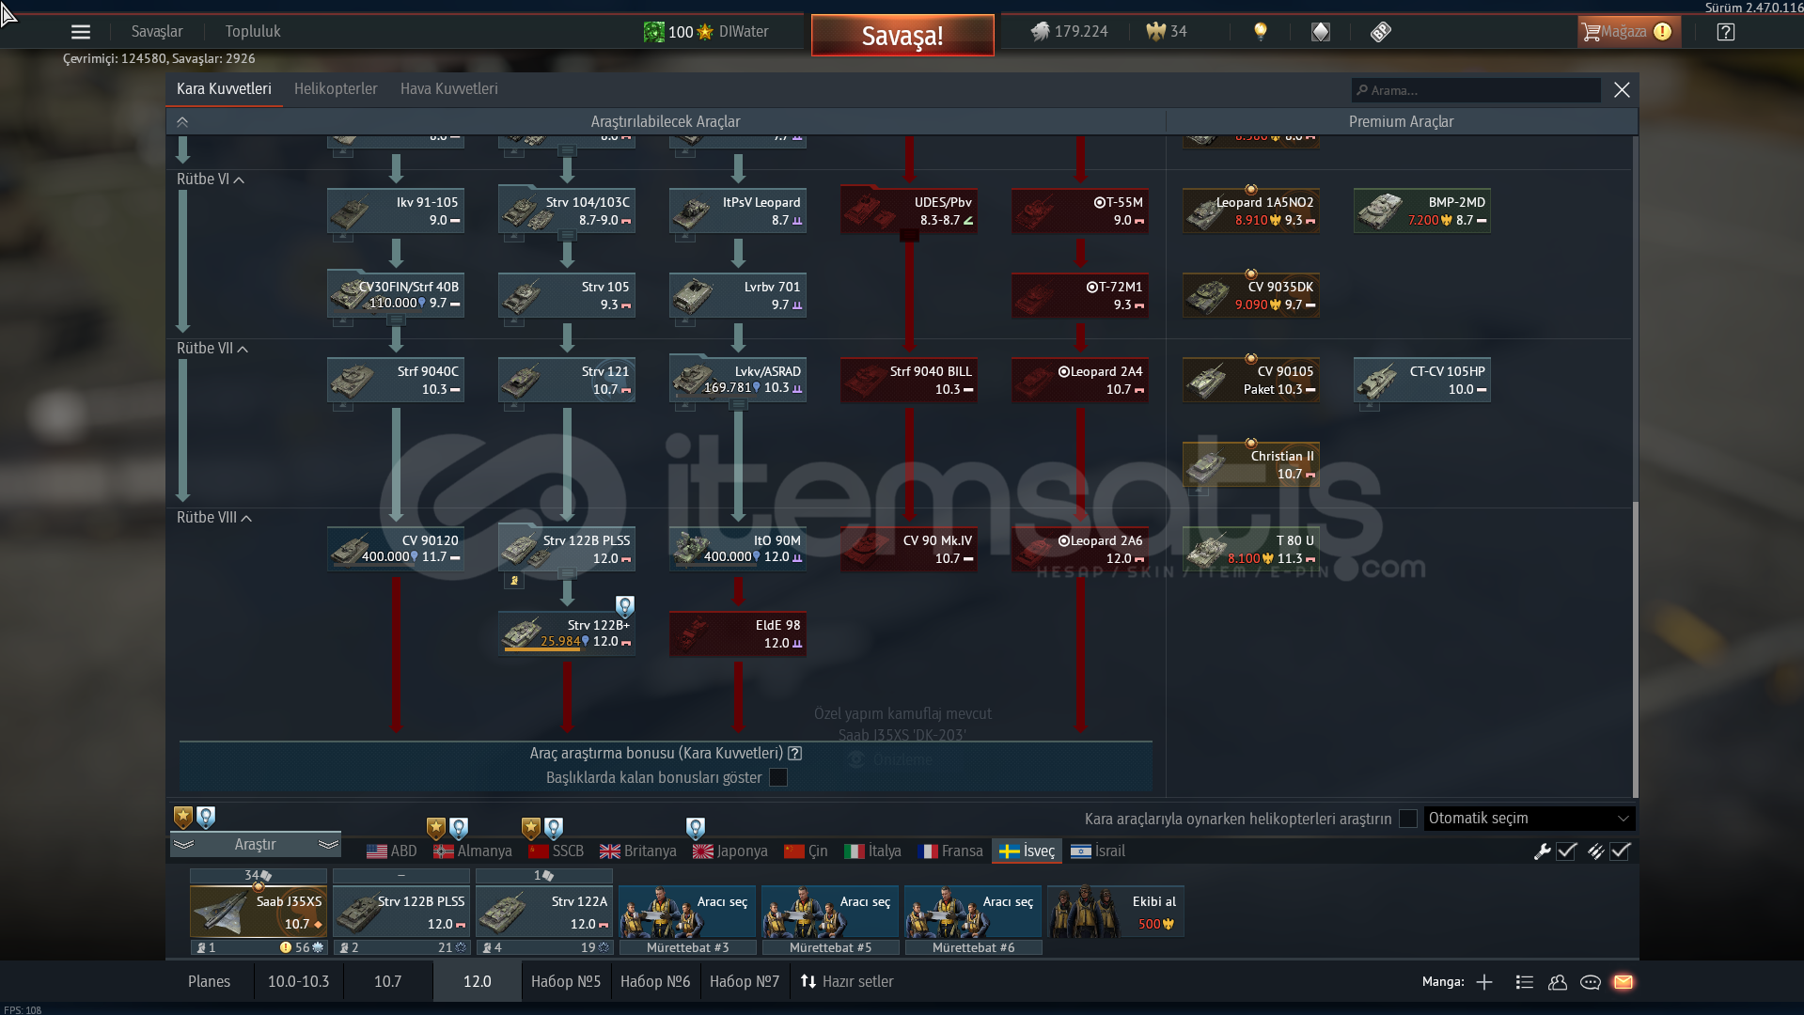1804x1015 pixels.
Task: Click the lightbulb badge above Almanya
Action: point(459,828)
